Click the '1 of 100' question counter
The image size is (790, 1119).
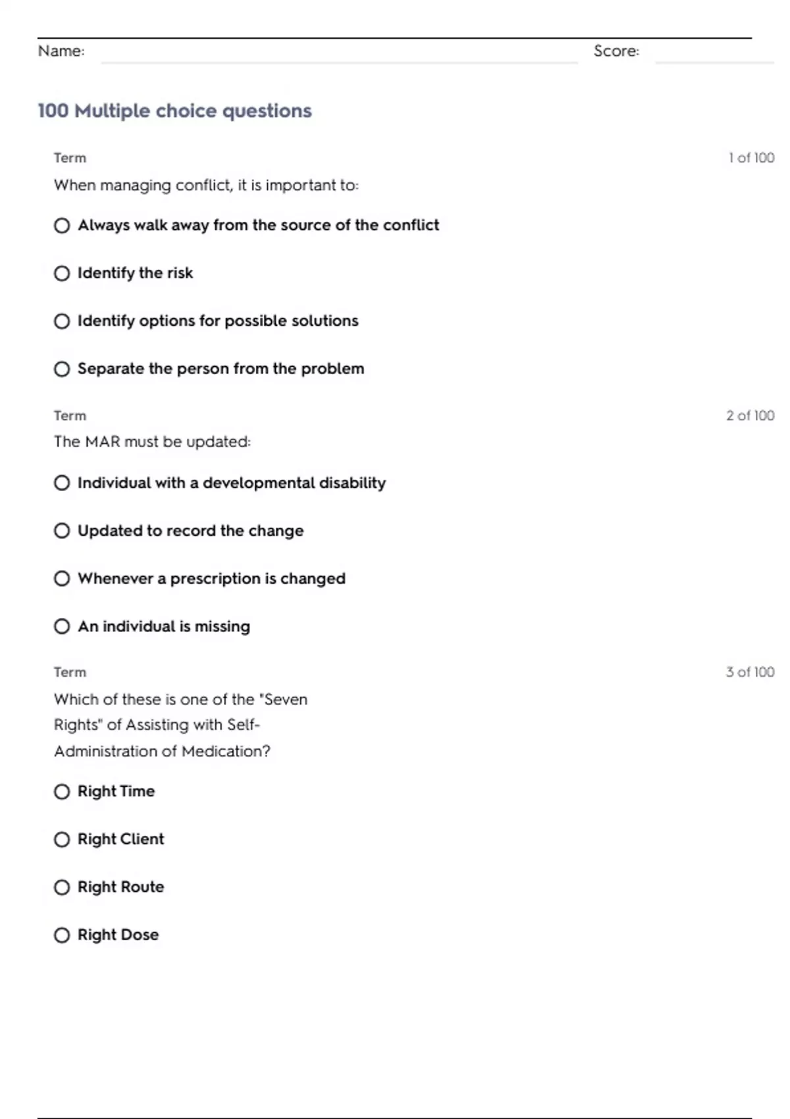tap(750, 158)
